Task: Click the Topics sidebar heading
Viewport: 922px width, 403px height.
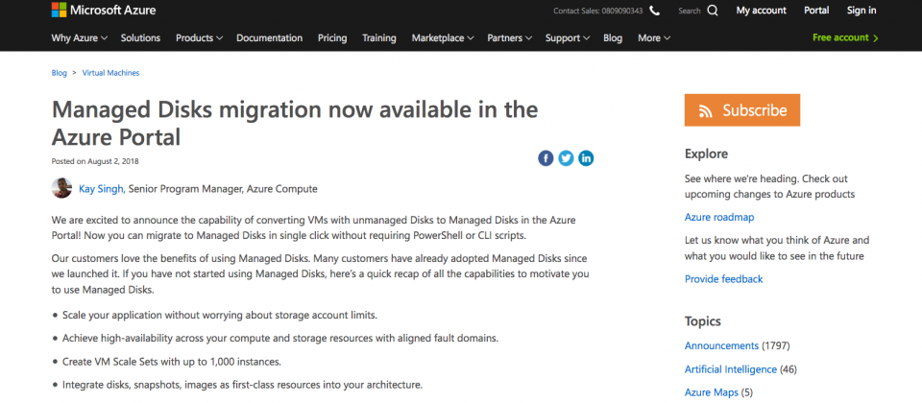Action: [703, 321]
